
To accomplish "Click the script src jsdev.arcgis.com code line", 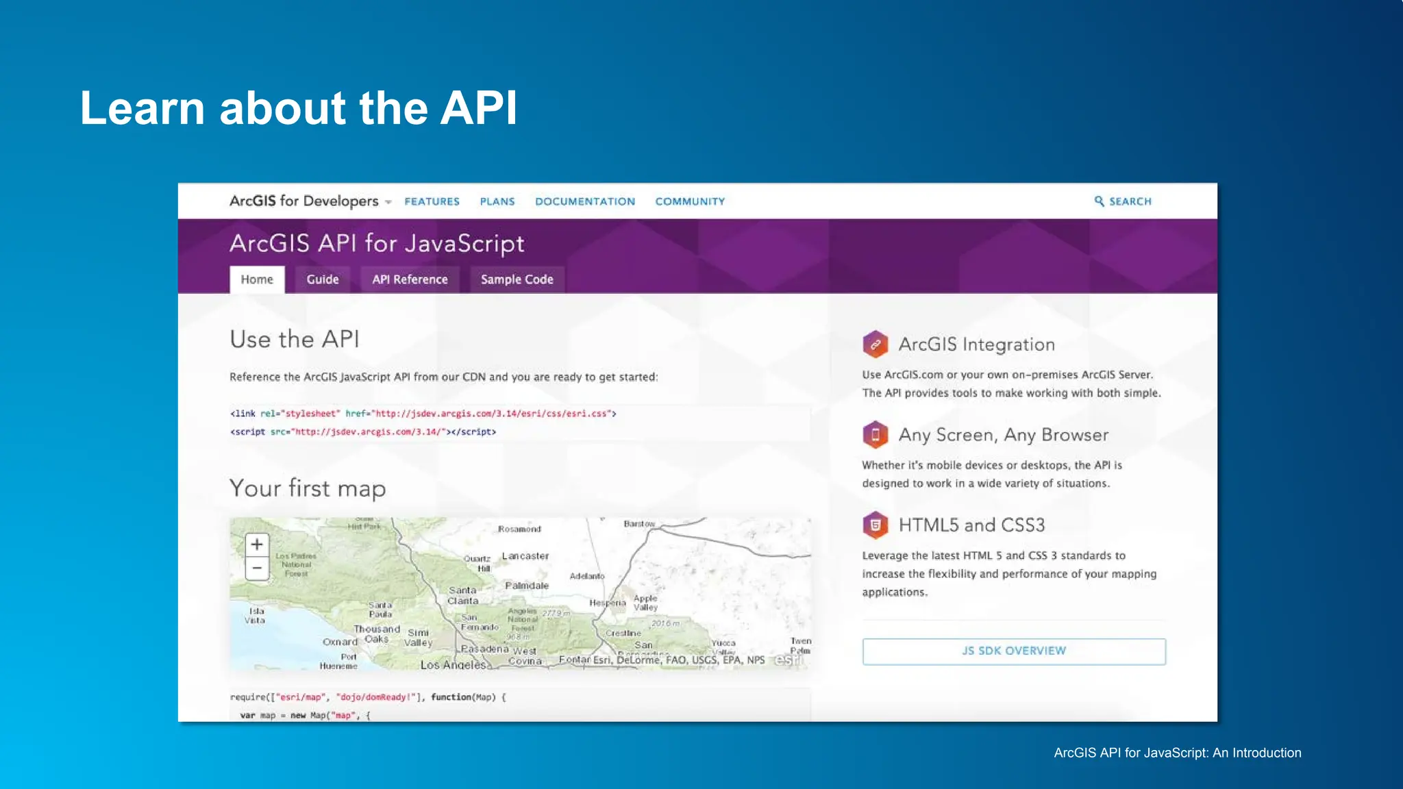I will [x=363, y=432].
